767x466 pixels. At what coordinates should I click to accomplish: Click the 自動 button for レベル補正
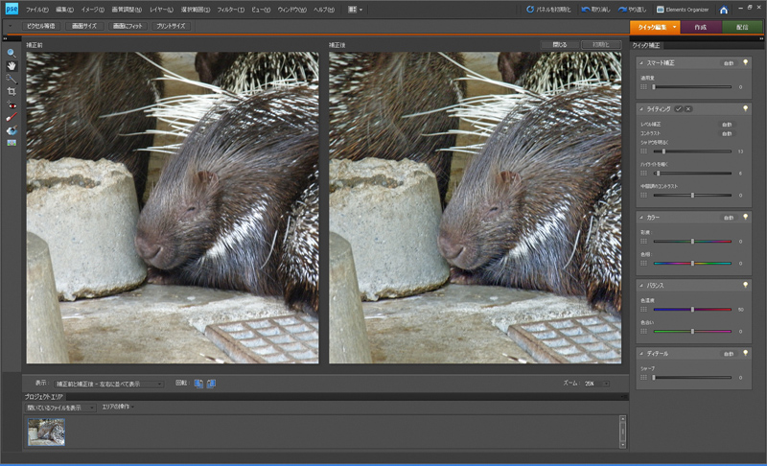[727, 125]
